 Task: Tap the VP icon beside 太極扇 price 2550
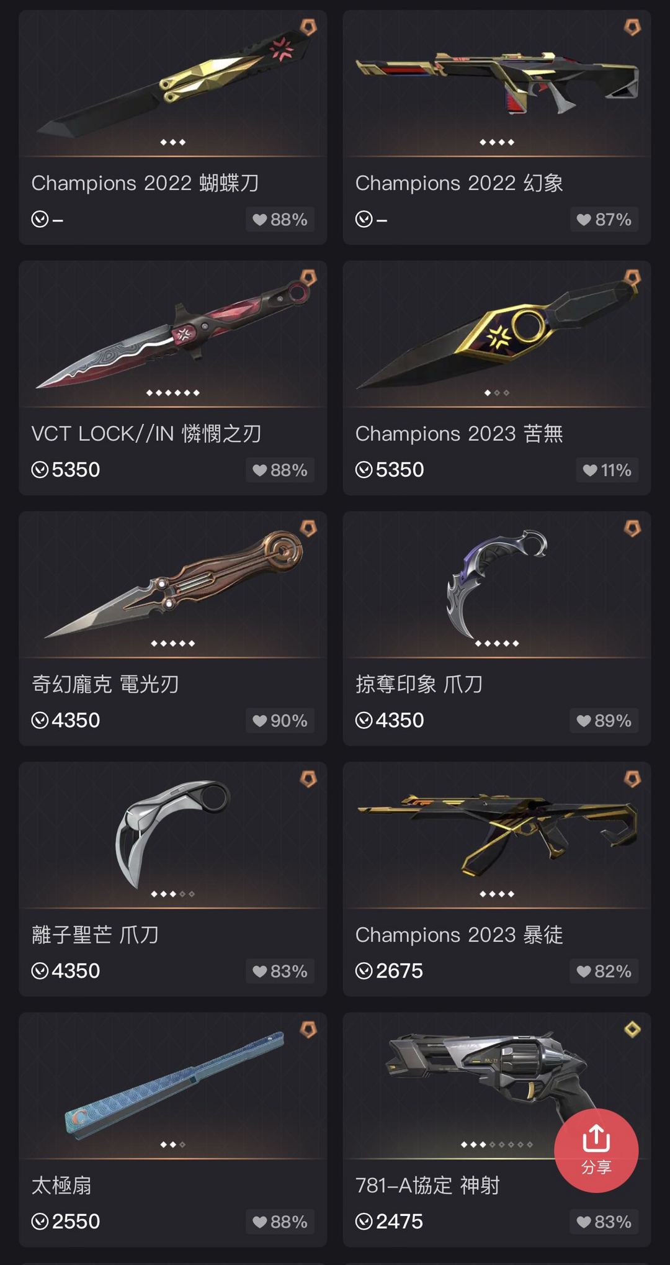(40, 1222)
